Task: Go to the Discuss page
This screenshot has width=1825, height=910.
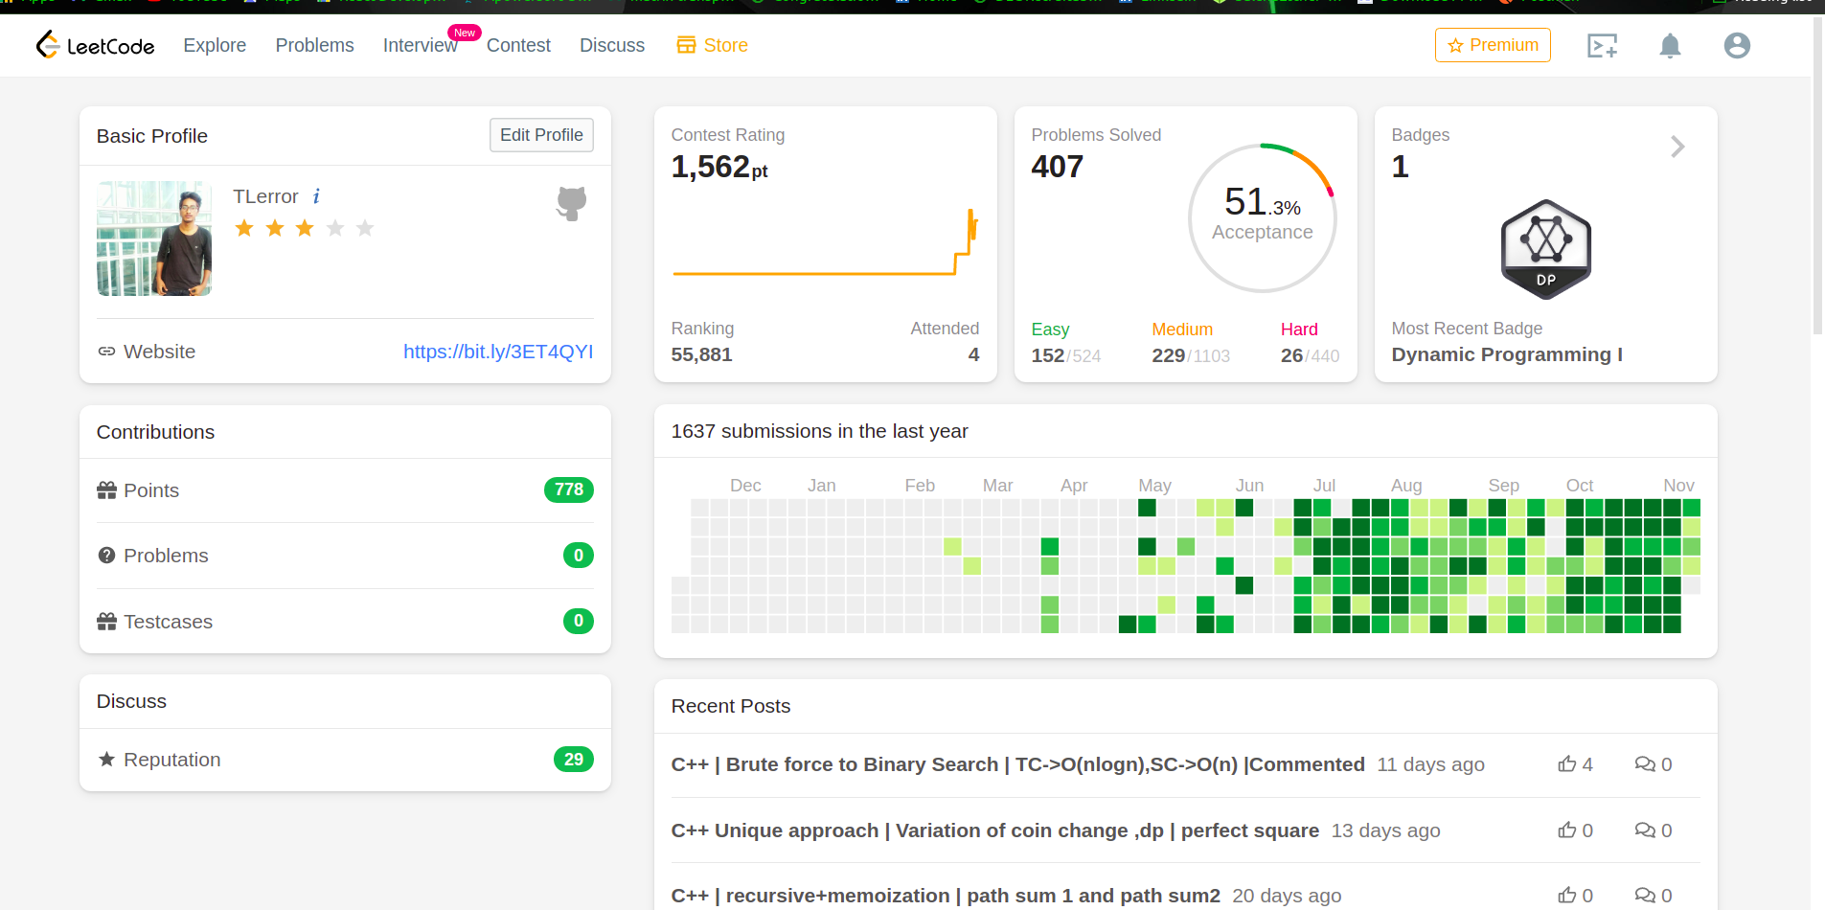Action: click(612, 45)
